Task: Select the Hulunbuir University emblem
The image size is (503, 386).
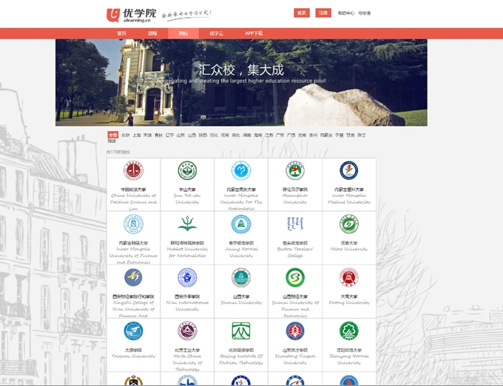Action: click(x=295, y=170)
